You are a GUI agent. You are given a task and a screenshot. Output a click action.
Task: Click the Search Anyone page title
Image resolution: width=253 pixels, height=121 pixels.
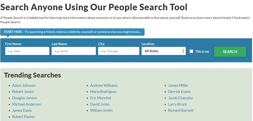(94, 7)
